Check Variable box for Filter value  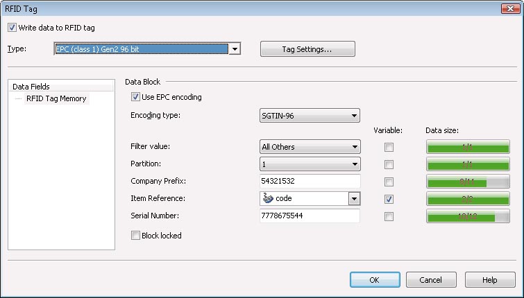point(389,147)
